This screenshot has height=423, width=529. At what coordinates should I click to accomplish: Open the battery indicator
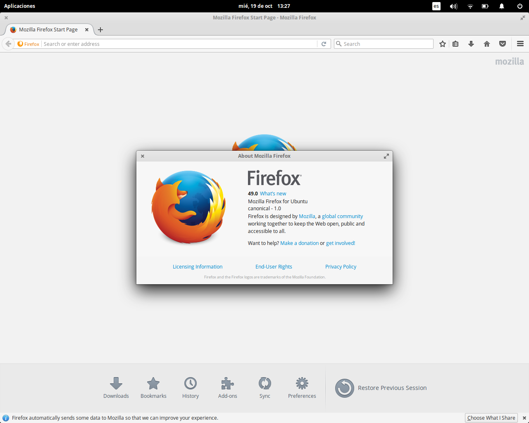(x=485, y=6)
